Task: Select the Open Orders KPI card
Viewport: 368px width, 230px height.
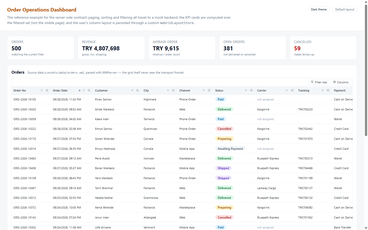Action: pos(252,48)
